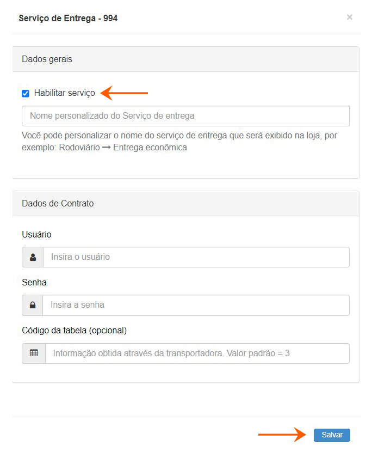Click the dialog title Serviço de Entrega - 994
Viewport: 372px width, 451px height.
coord(68,19)
